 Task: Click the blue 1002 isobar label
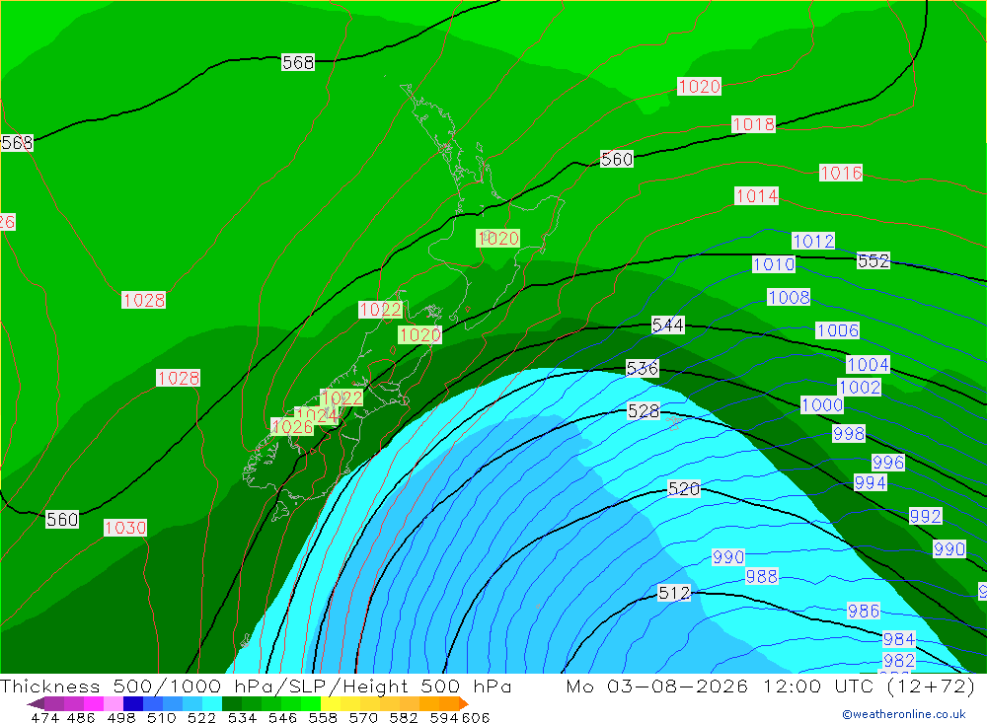(860, 387)
